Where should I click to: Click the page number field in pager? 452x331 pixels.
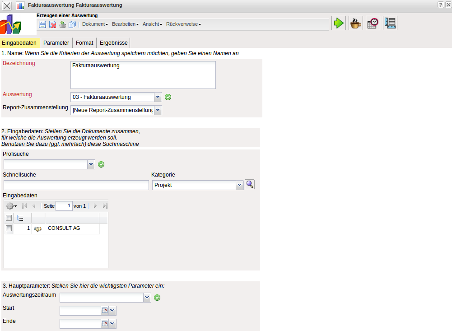64,206
